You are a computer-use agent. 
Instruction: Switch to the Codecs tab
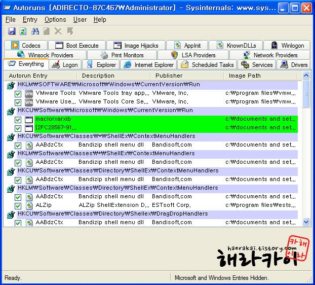[x=26, y=45]
